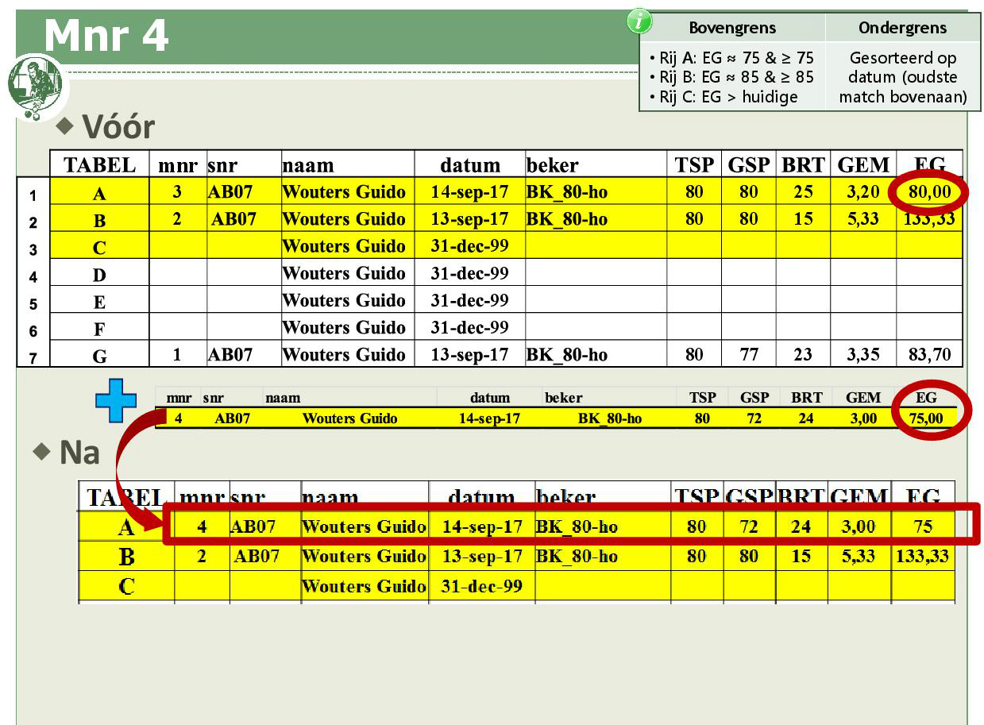Select GEM value 3,20 in Vóór row A
The height and width of the screenshot is (725, 984).
click(863, 192)
